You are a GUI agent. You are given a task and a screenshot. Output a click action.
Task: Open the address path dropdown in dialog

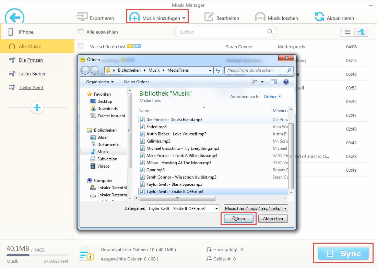click(210, 70)
